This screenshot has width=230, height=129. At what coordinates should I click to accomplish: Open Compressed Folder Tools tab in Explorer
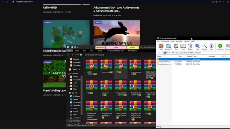click(x=116, y=51)
